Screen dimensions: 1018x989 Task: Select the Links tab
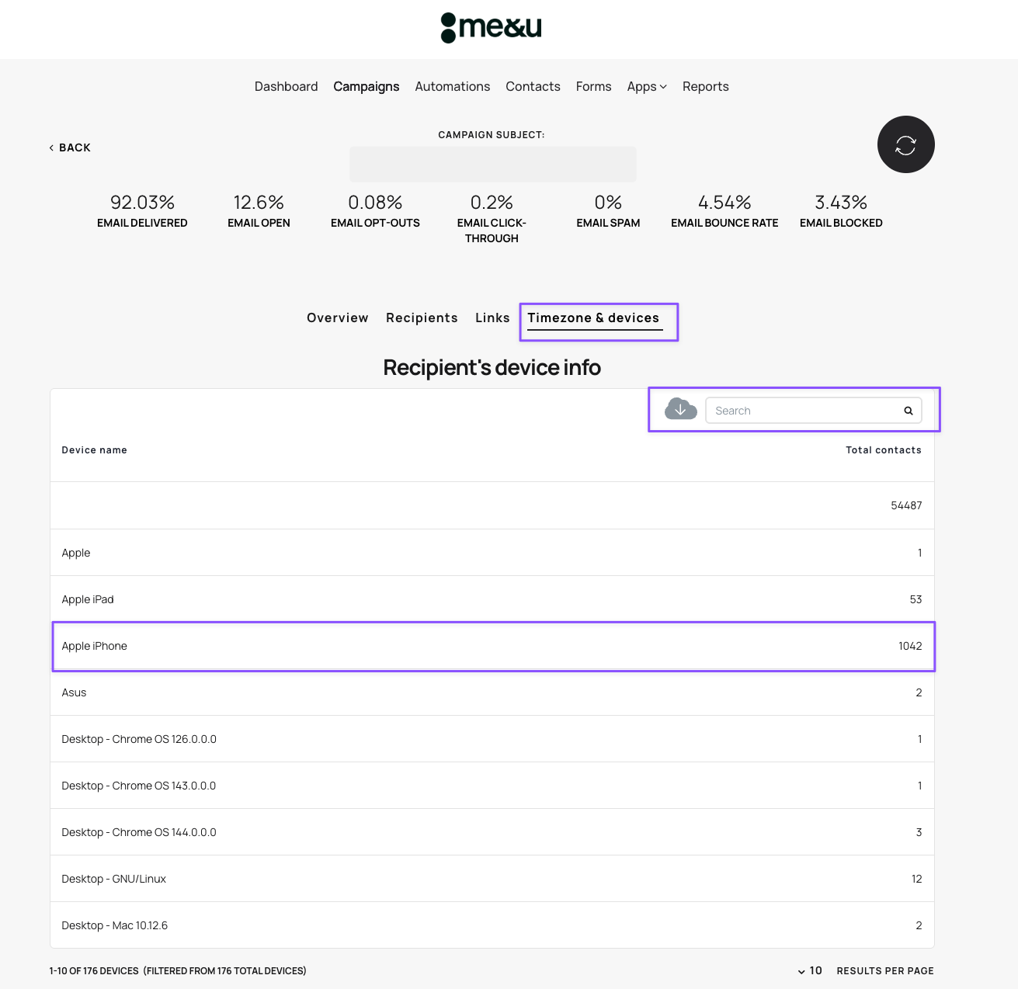click(x=492, y=318)
